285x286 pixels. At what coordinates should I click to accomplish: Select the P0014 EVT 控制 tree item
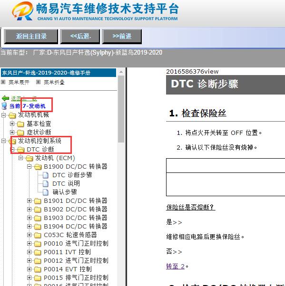(68, 269)
